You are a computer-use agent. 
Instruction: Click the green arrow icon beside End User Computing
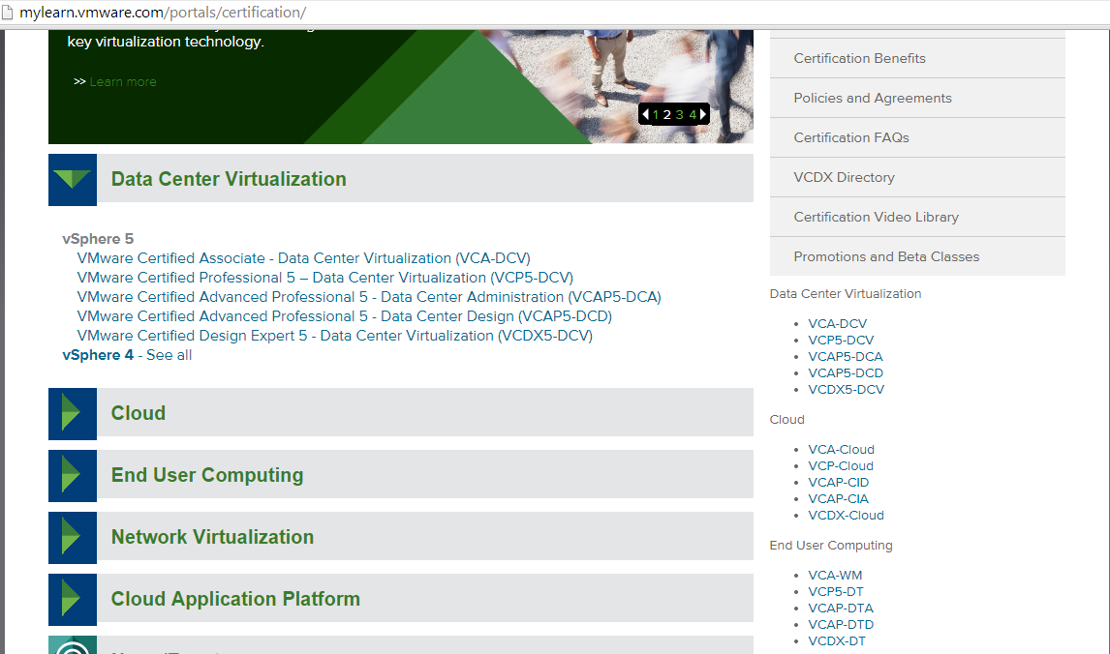click(x=72, y=474)
